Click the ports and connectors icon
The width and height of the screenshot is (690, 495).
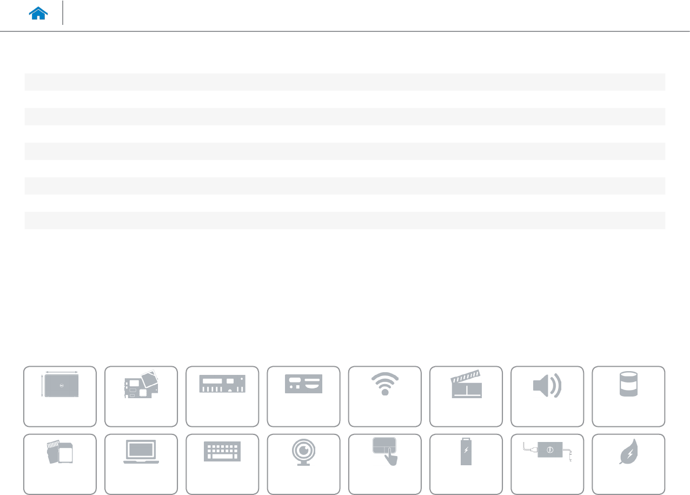tap(303, 396)
